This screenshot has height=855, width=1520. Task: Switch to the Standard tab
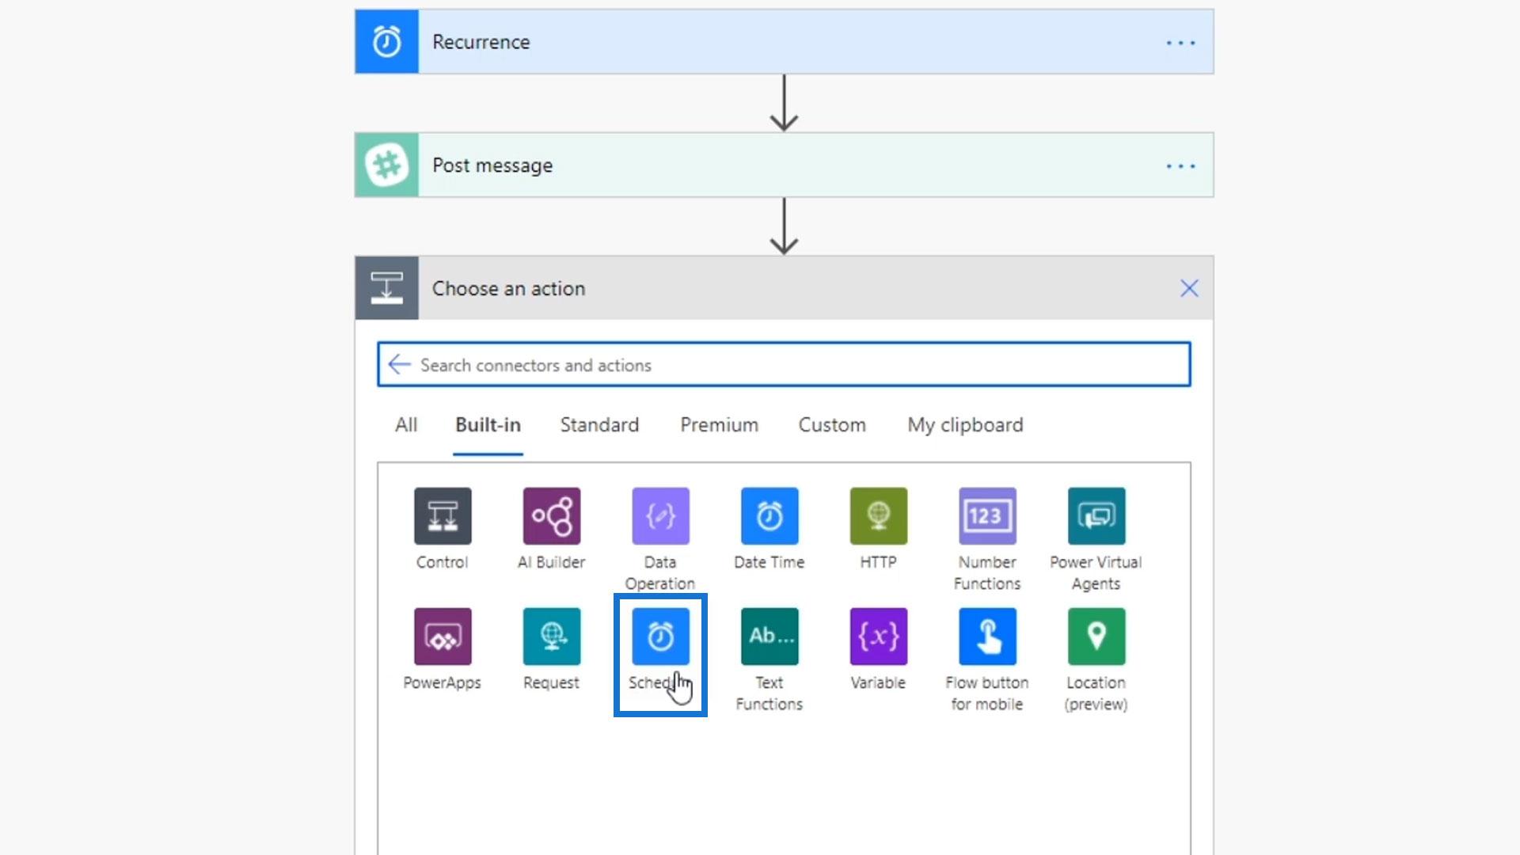coord(599,425)
